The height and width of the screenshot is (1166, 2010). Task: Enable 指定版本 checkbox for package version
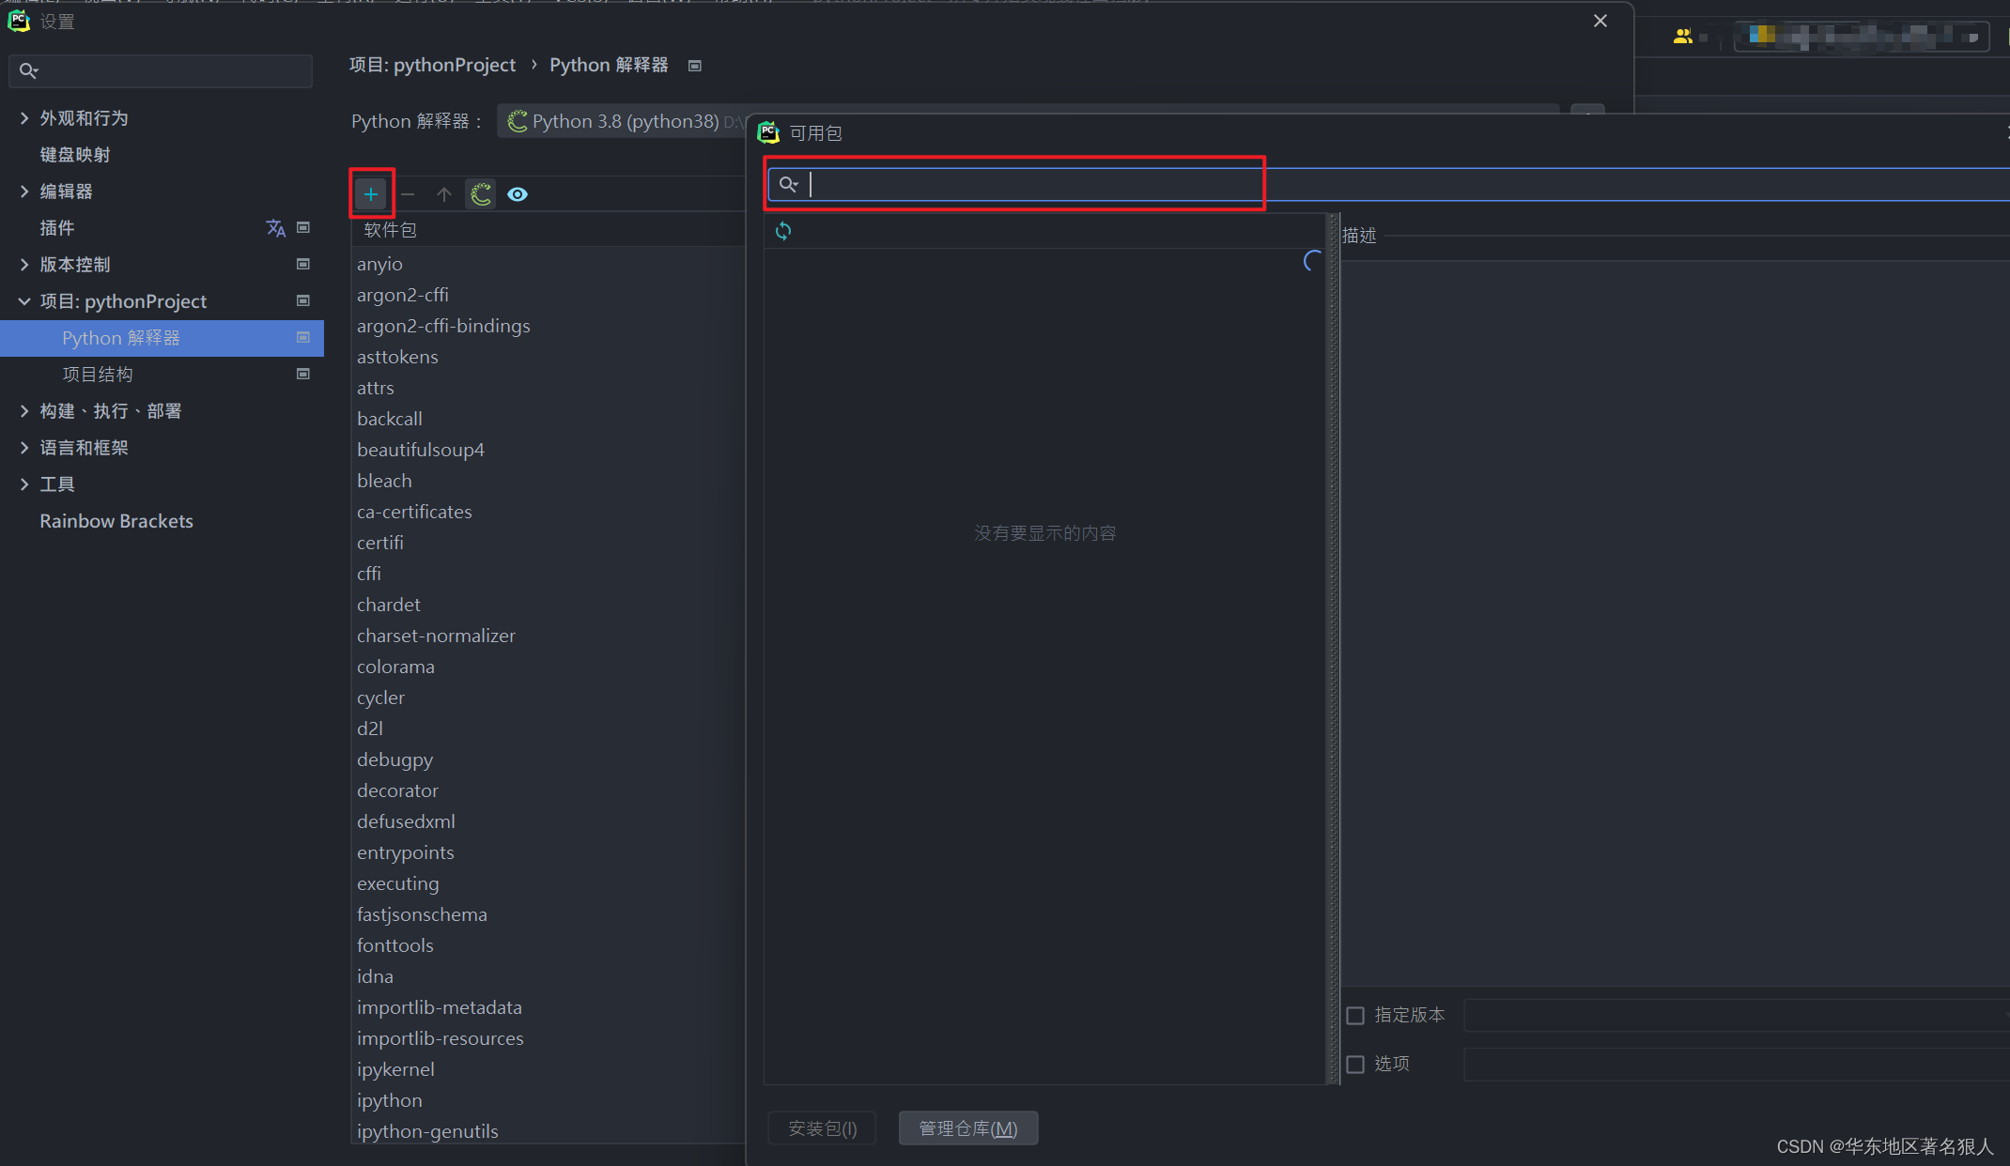[1356, 1015]
